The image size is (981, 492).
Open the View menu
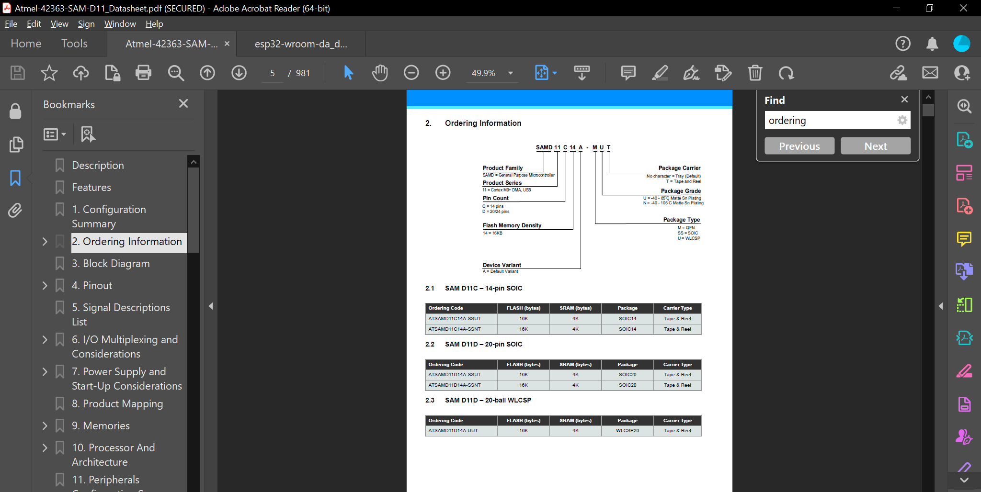tap(59, 23)
